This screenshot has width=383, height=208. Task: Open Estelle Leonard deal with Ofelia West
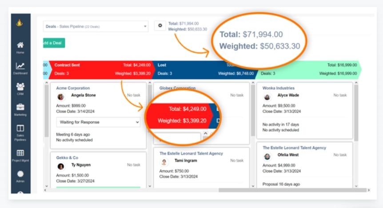click(x=294, y=148)
